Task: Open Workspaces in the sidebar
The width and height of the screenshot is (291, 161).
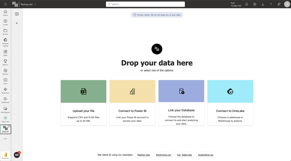Action: click(5, 110)
